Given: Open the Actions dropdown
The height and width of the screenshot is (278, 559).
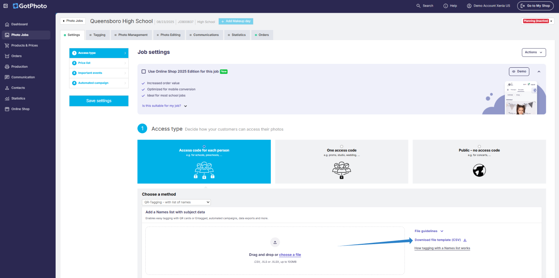Looking at the screenshot, I should (534, 52).
